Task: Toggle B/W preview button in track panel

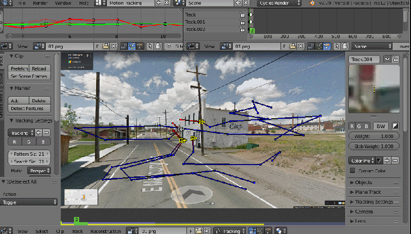Action: pyautogui.click(x=381, y=126)
